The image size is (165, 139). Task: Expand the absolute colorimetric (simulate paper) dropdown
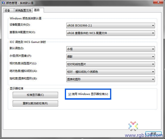tap(110, 72)
